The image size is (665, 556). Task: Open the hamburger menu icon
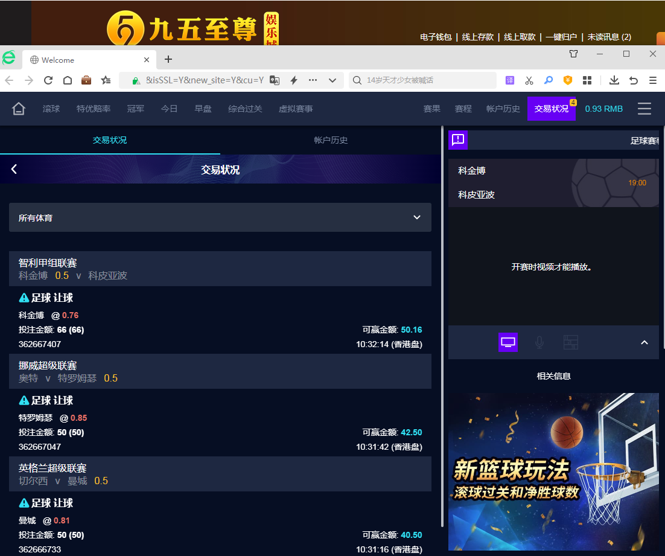644,109
